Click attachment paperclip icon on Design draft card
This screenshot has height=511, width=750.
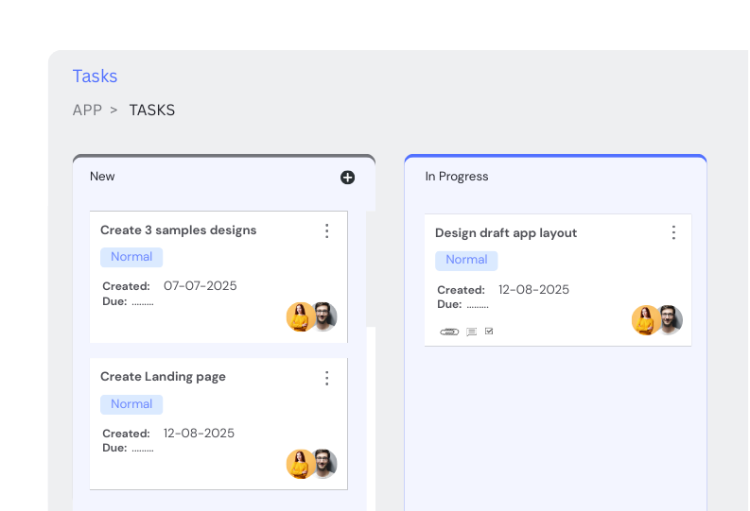449,332
